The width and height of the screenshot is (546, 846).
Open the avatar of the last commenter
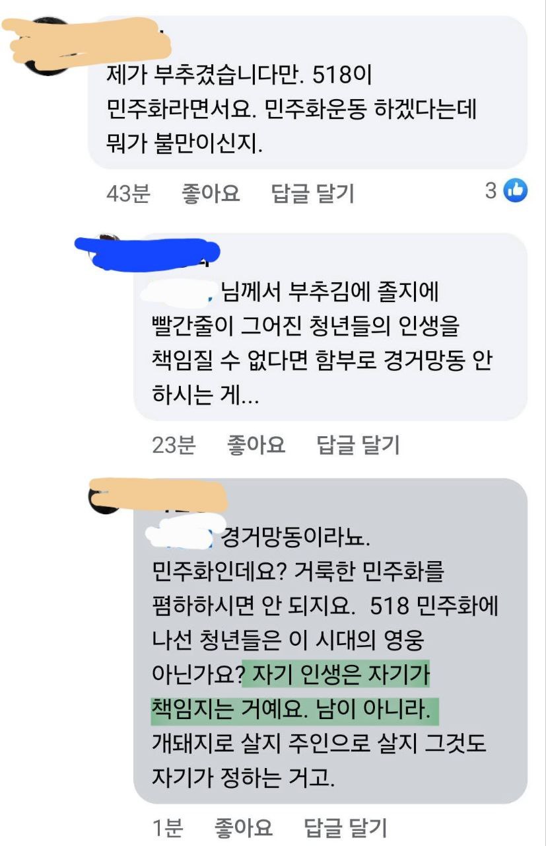point(106,496)
